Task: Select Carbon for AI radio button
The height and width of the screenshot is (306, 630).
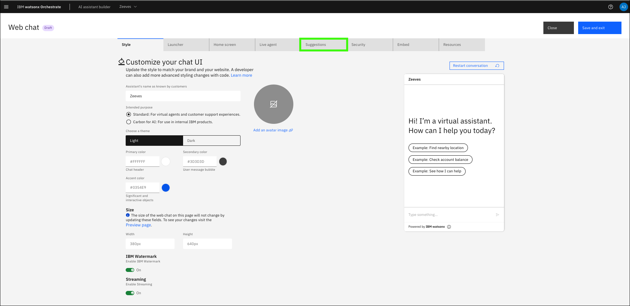Action: pos(129,122)
